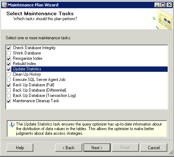Enable the Clean Up History checkbox

(9, 75)
